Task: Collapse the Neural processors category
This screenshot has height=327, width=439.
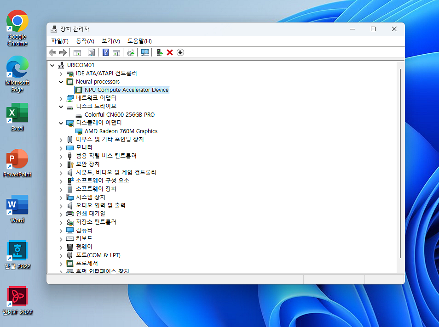Action: 61,82
